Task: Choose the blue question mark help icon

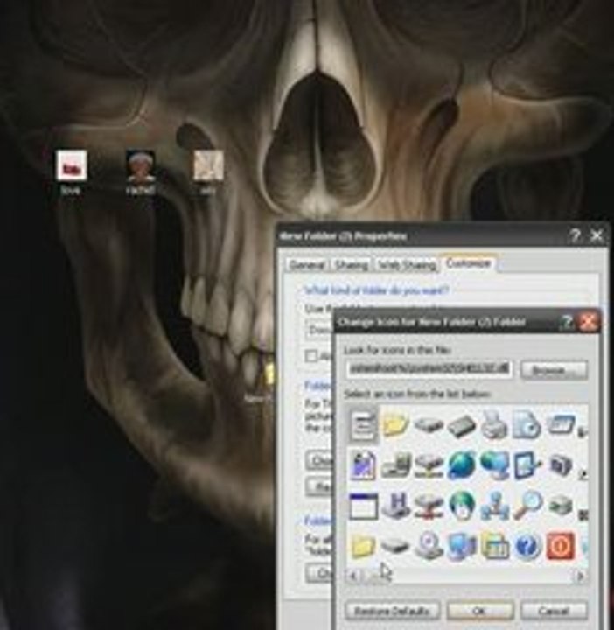Action: (x=527, y=546)
